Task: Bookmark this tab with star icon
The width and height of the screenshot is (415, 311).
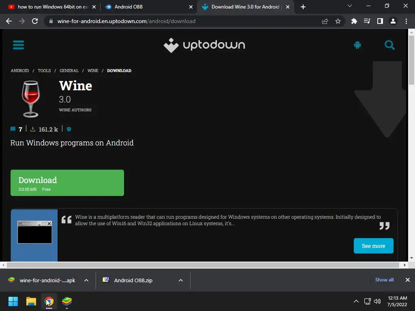Action: click(x=338, y=21)
